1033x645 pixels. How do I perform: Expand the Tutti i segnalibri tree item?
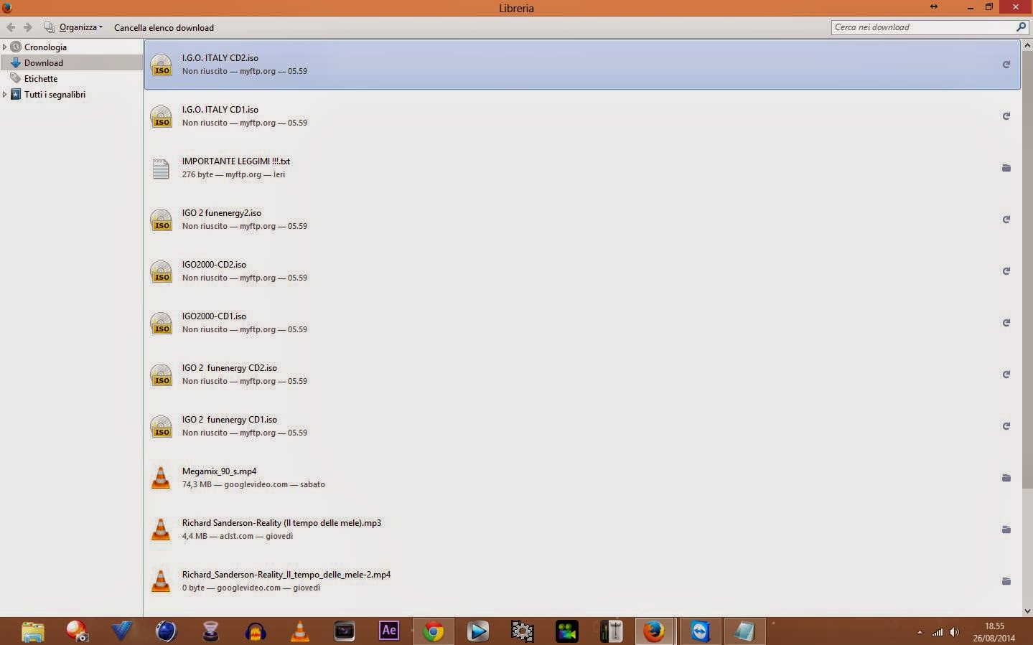5,95
